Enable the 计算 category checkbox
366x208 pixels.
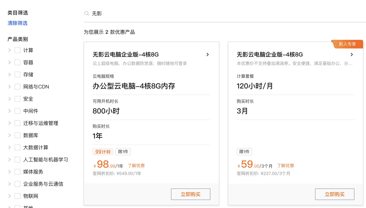pos(17,50)
